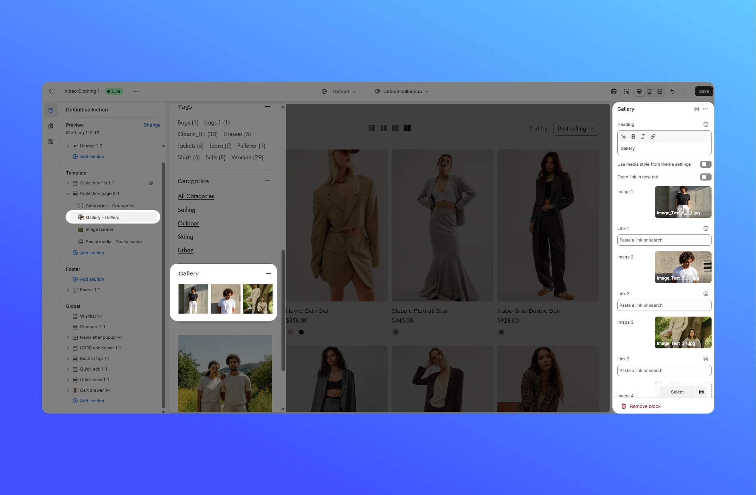
Task: Click dynamic source icon for Link 3
Action: [x=706, y=359]
